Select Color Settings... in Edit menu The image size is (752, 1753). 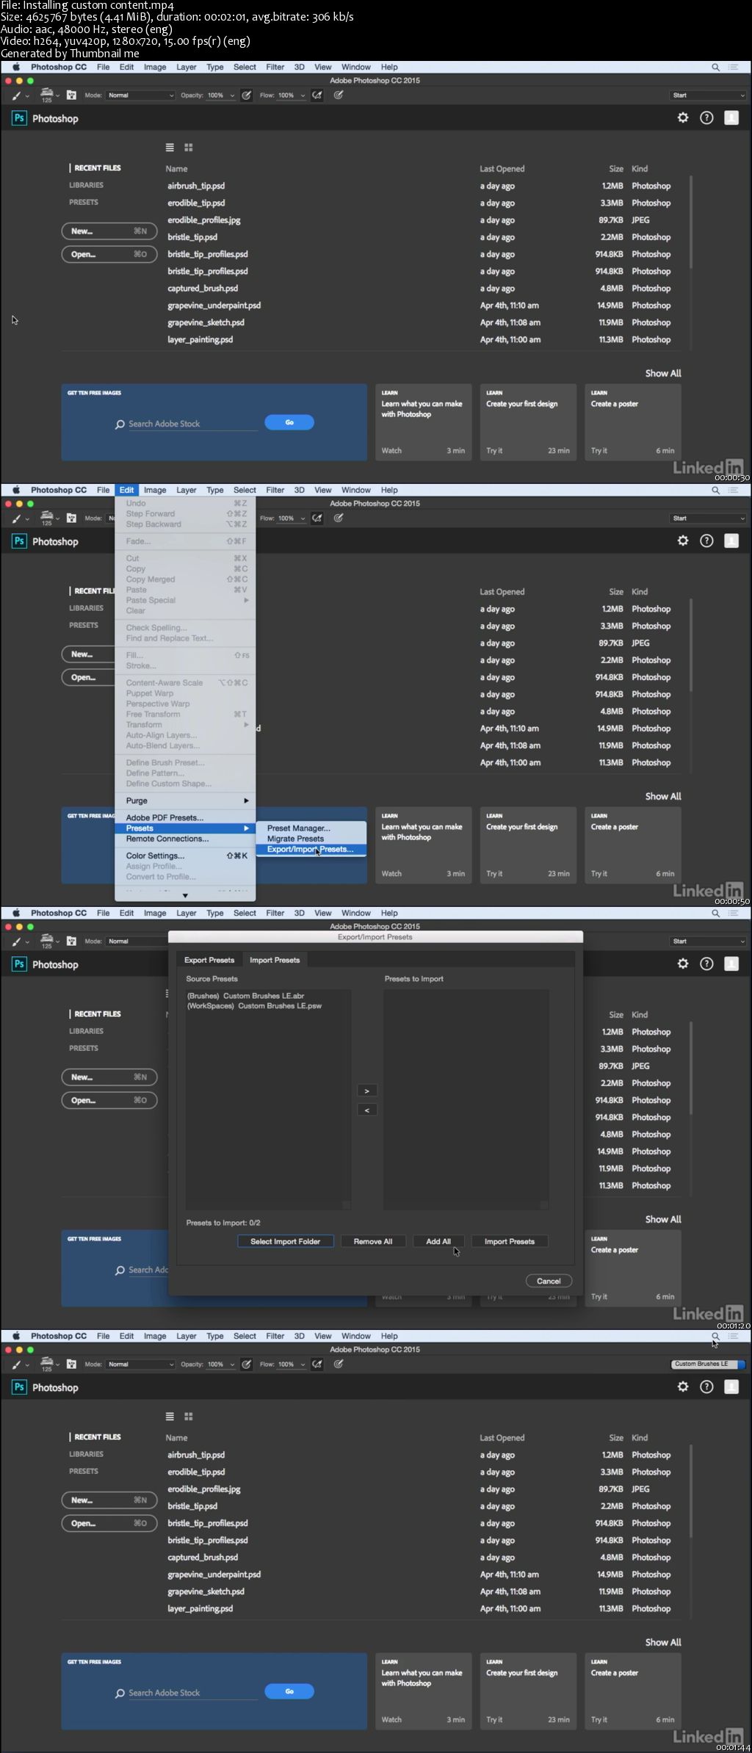point(185,856)
